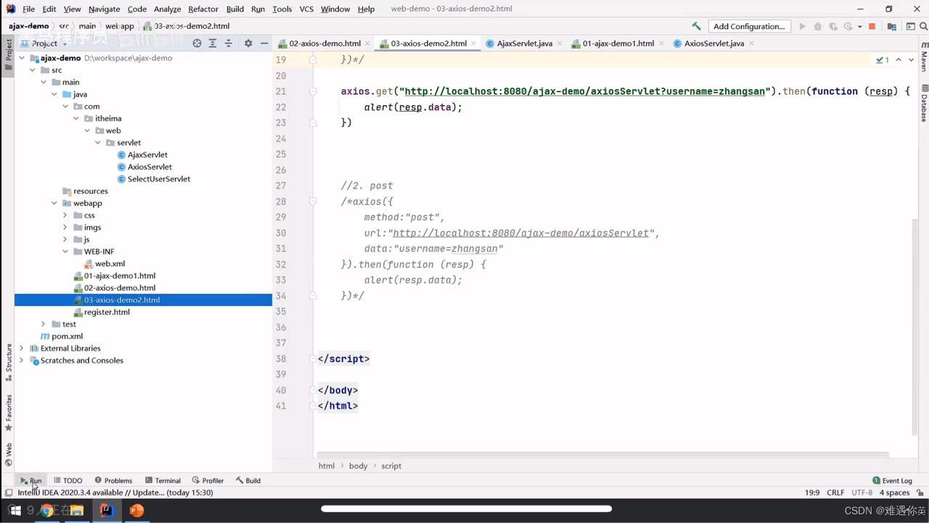
Task: Switch to 02-axios-demo.html tab
Action: click(x=324, y=44)
